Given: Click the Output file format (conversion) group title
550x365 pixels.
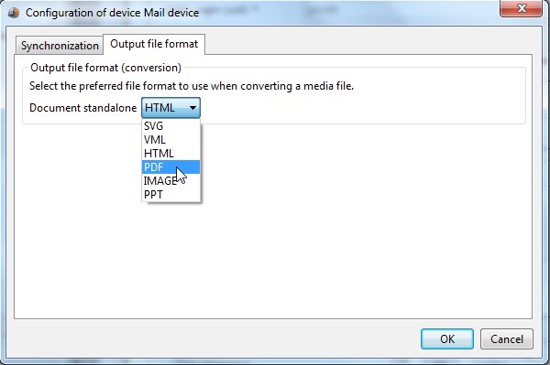Looking at the screenshot, I should pos(105,68).
